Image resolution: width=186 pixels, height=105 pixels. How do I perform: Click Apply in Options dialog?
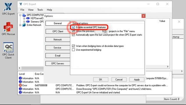pos(137,80)
